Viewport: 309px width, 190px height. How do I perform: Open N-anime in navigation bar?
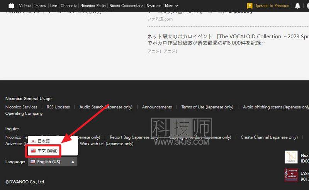click(154, 6)
